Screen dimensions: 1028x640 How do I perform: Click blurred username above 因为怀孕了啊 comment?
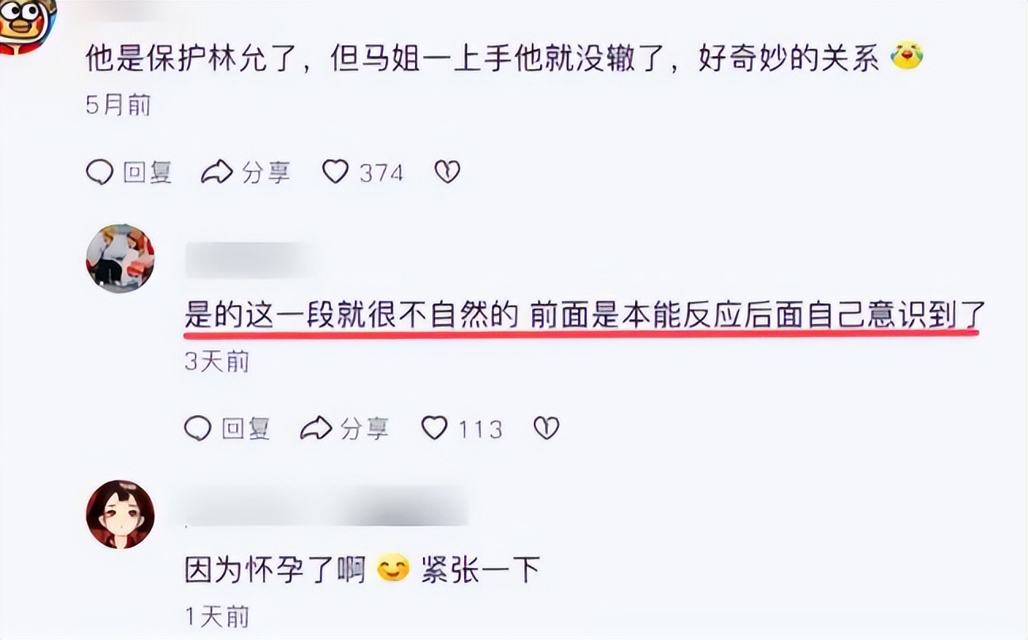[326, 507]
